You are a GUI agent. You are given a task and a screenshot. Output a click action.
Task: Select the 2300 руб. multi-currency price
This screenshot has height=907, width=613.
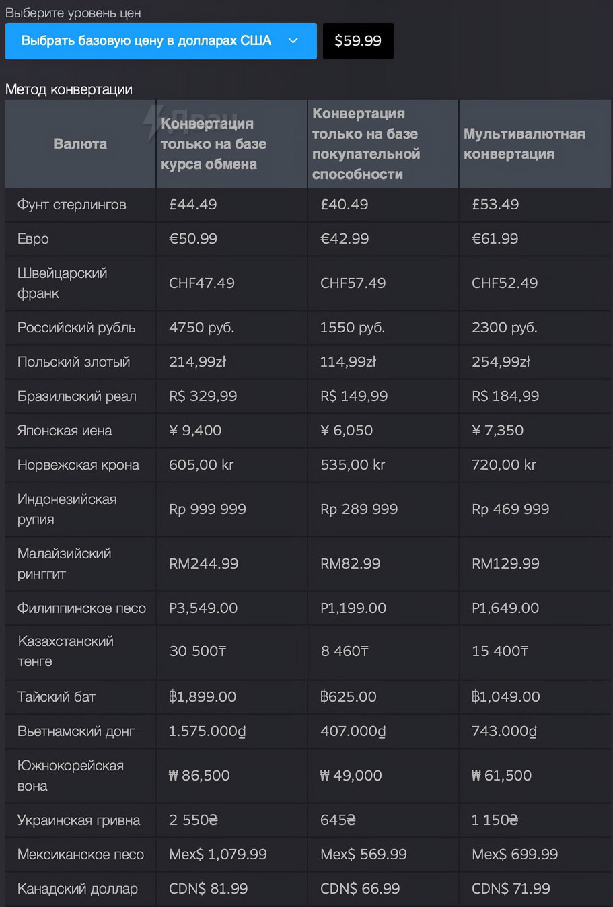tap(505, 328)
